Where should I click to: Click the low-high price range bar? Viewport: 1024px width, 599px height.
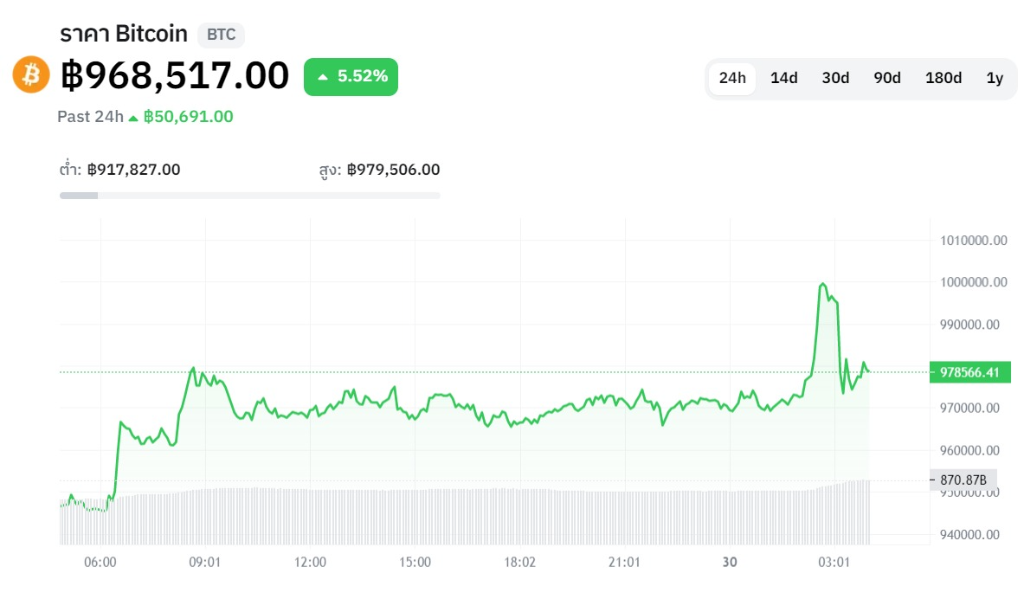click(x=249, y=196)
